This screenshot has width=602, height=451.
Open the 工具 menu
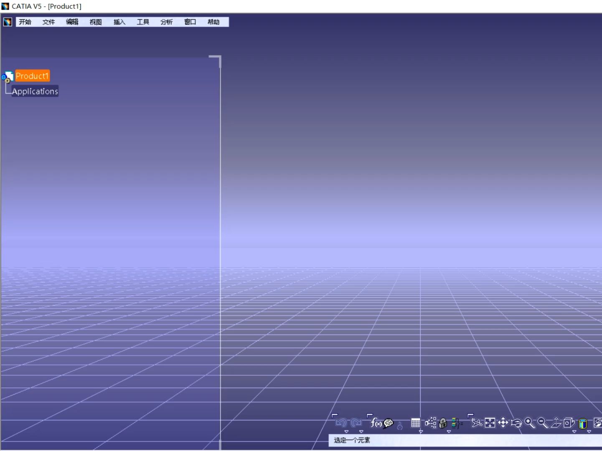click(x=143, y=22)
